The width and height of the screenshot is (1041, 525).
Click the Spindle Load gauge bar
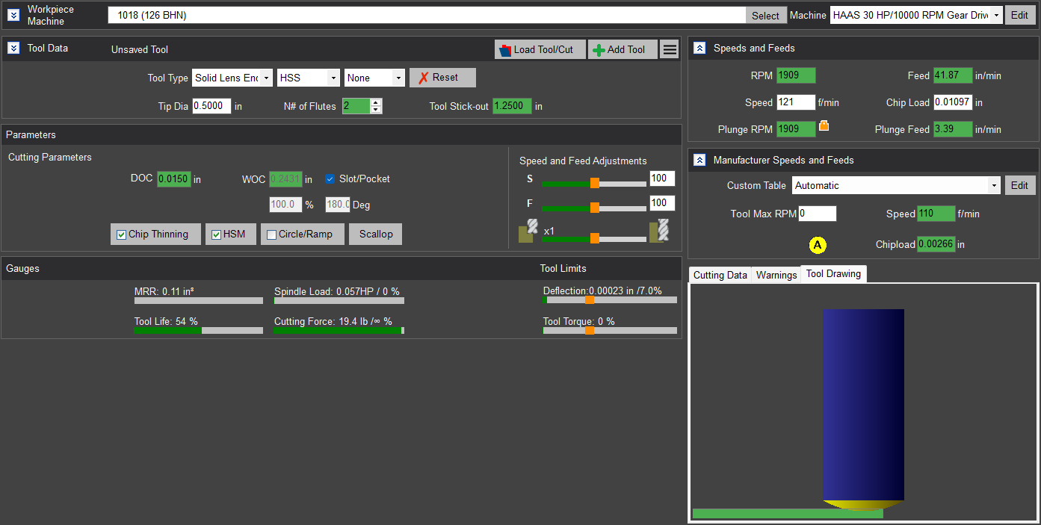click(x=339, y=301)
